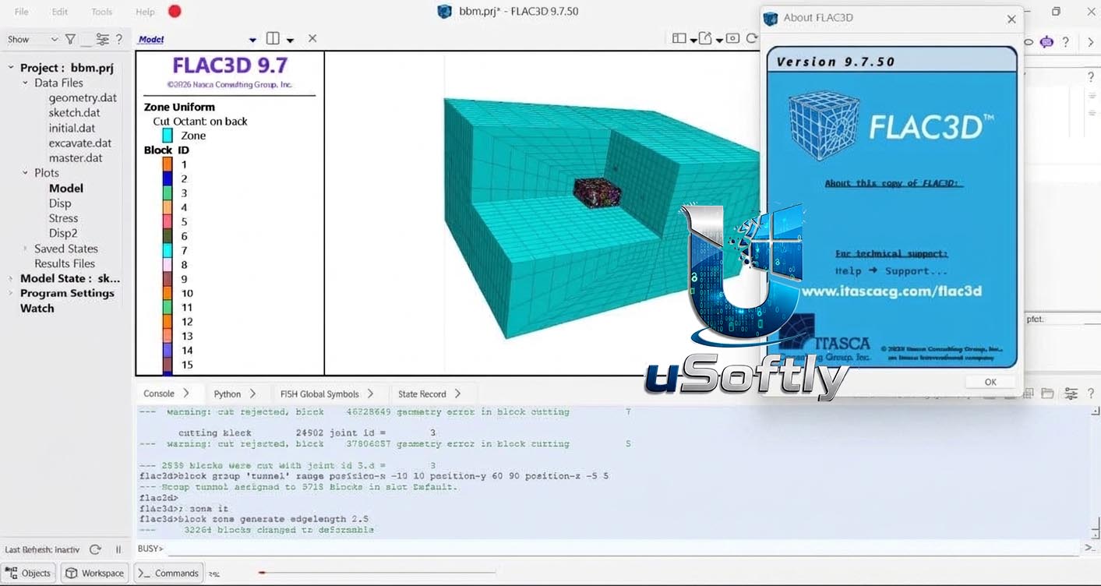Screen dimensions: 1101x586
Task: Switch to the FISH Global Symbols tab
Action: pos(327,394)
